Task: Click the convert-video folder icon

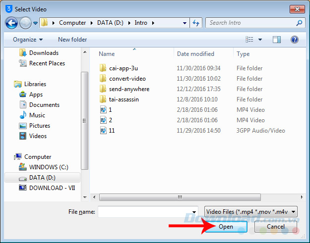Action: click(x=103, y=79)
